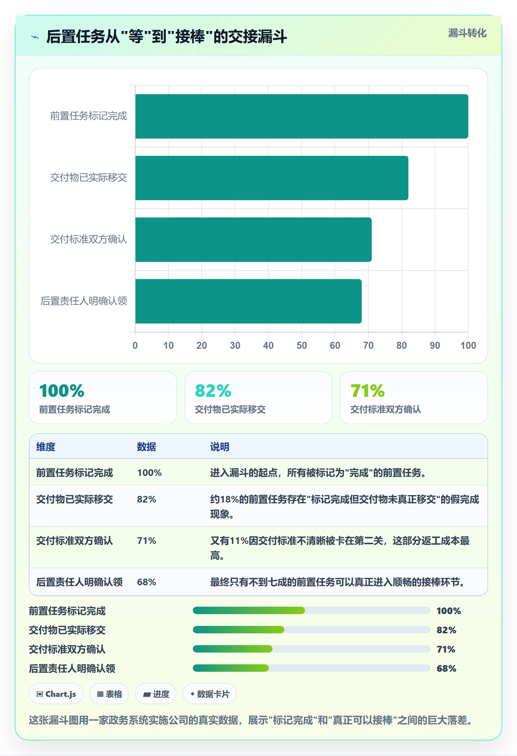
Task: Click the 前置任务标记完成 bar in the chart
Action: pos(302,116)
